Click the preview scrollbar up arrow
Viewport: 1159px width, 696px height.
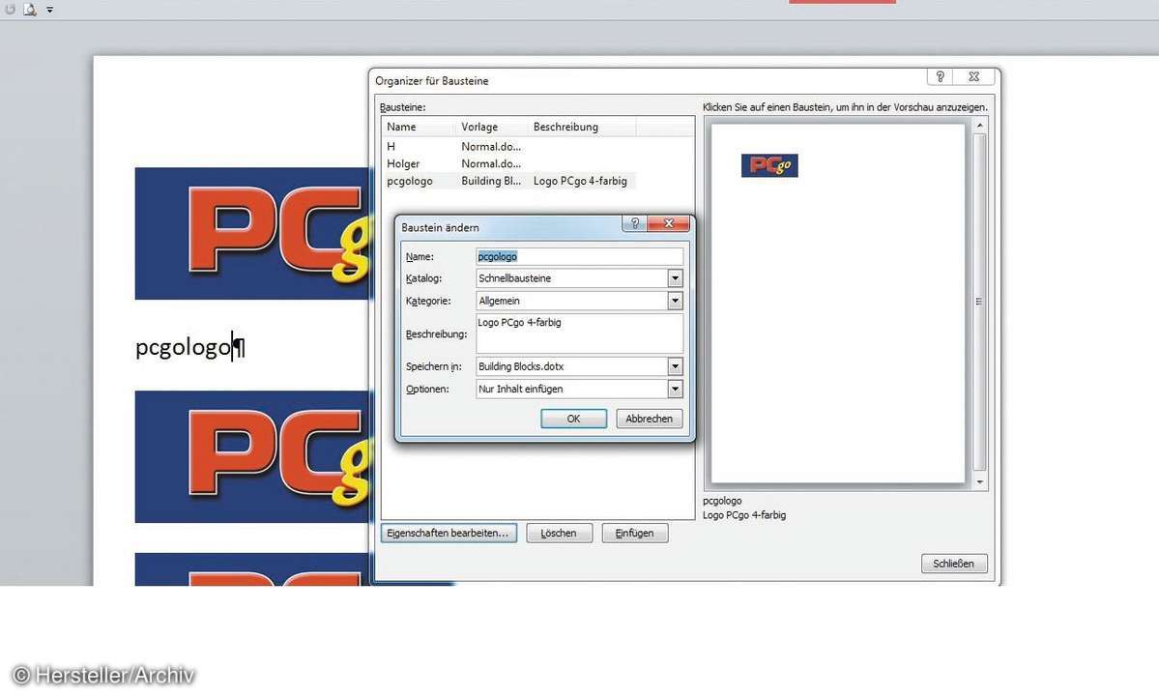pos(980,127)
